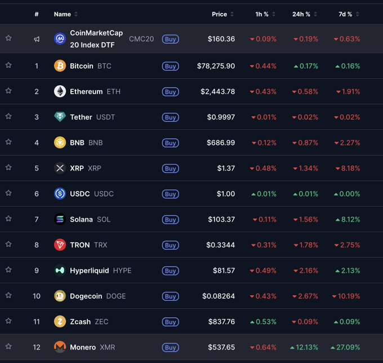Click the Dogecoin logo icon
This screenshot has width=383, height=363.
click(x=60, y=296)
